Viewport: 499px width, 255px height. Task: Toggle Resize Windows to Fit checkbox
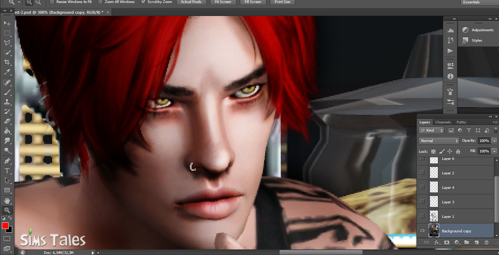click(x=52, y=2)
